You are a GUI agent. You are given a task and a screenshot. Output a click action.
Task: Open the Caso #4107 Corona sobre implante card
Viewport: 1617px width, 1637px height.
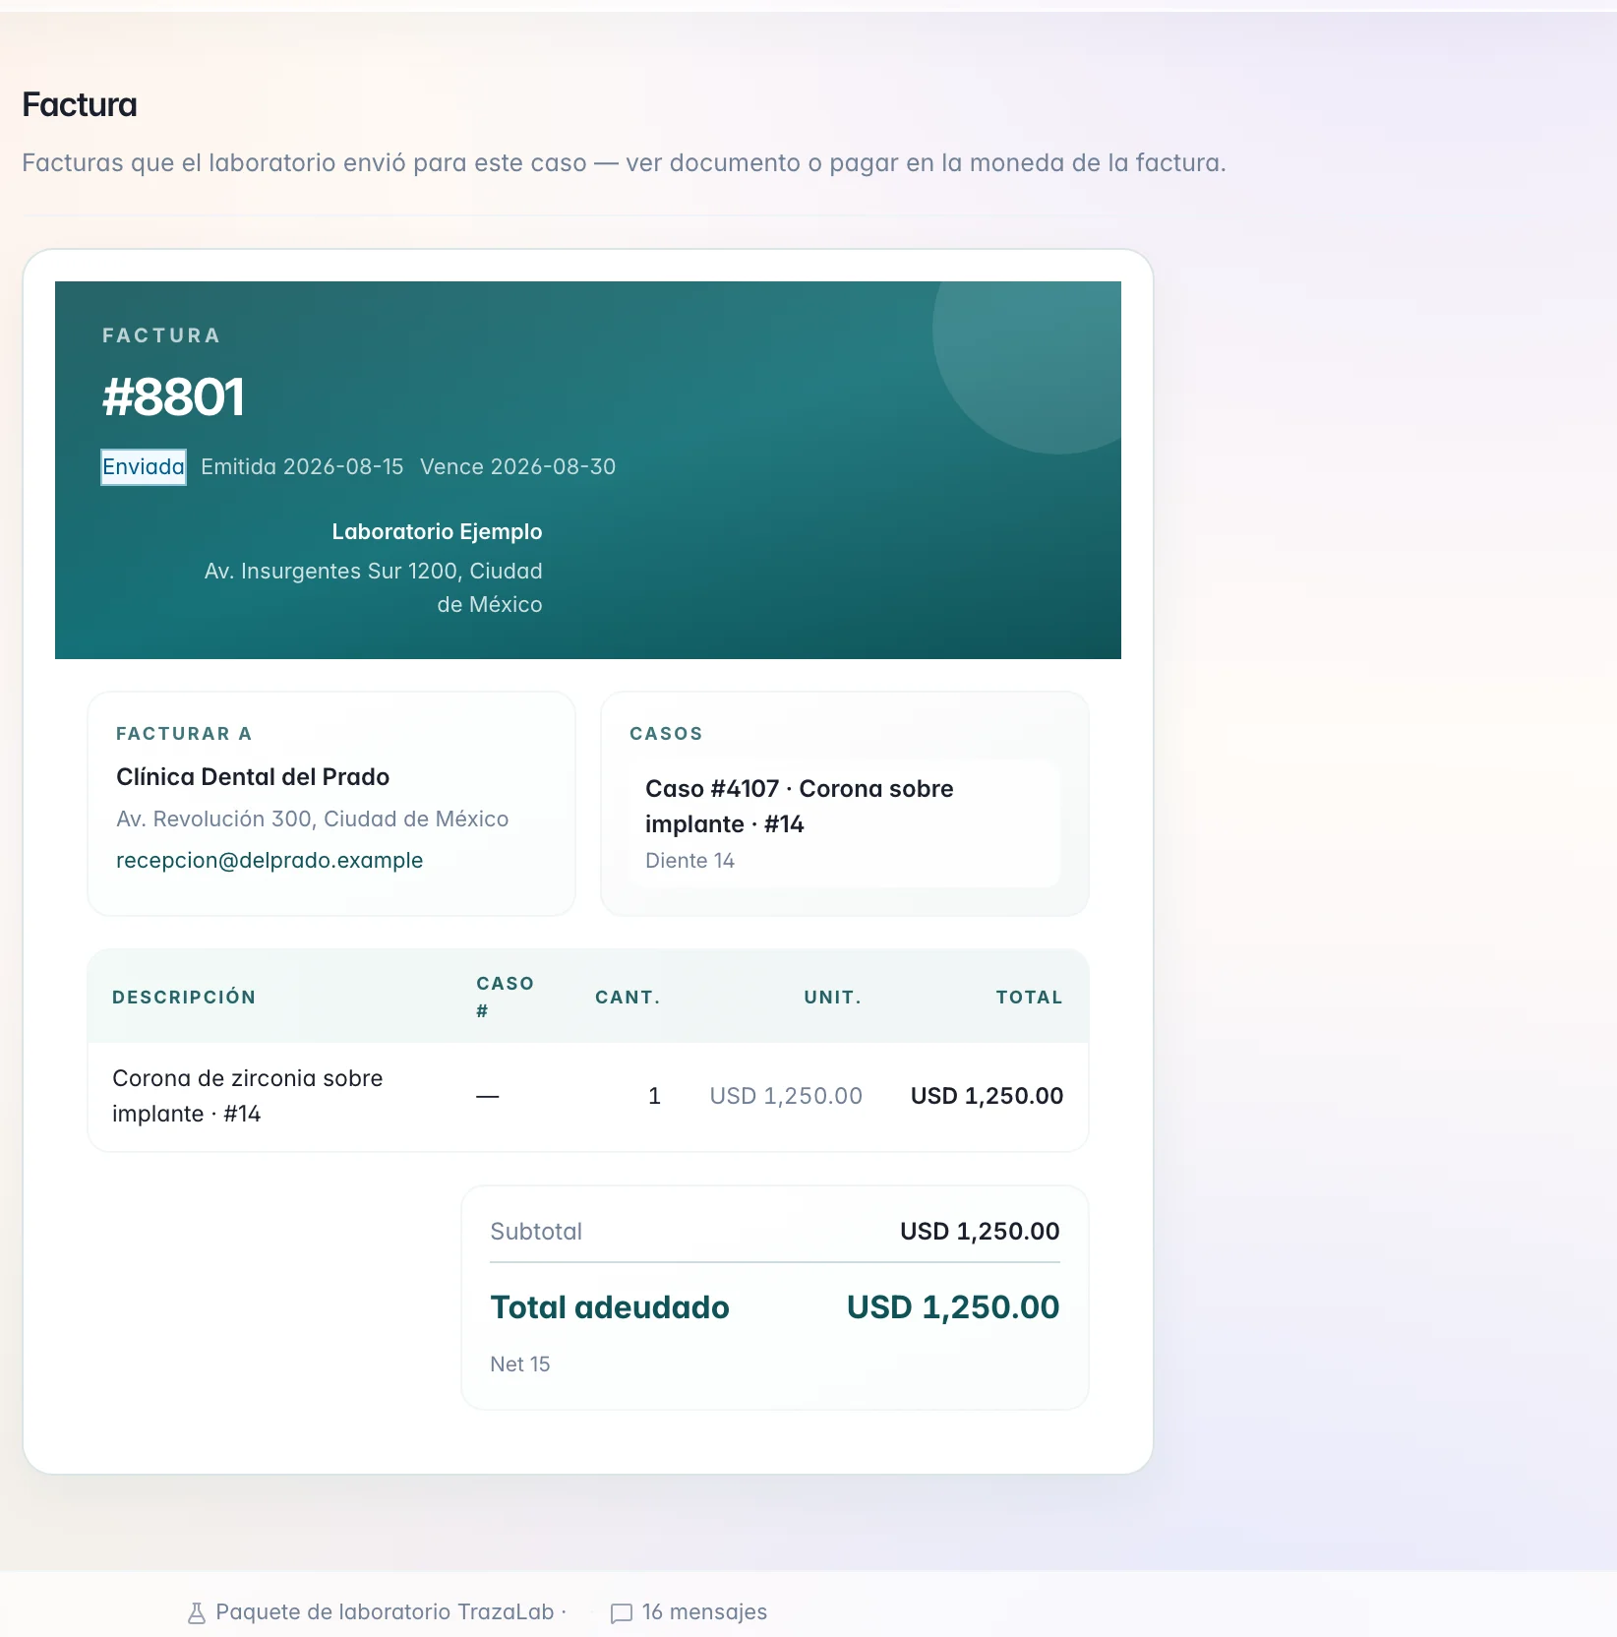(x=845, y=824)
